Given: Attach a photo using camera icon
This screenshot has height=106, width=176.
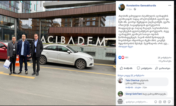Looking at the screenshot, I should tap(160, 102).
